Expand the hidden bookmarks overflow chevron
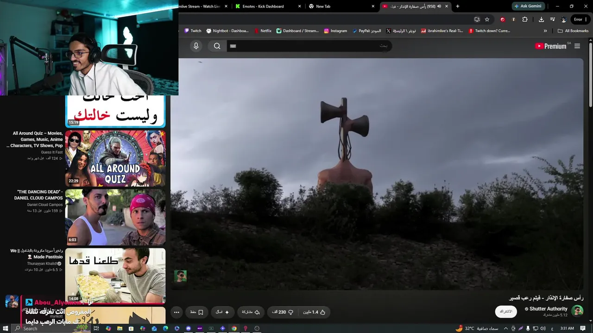The width and height of the screenshot is (593, 333). (545, 31)
